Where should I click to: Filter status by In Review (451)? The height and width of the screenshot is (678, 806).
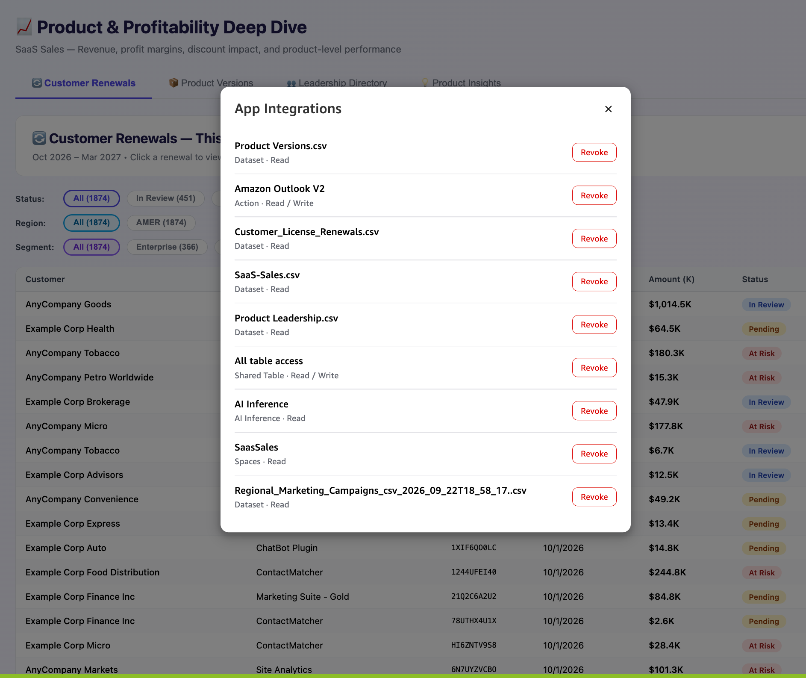[165, 198]
